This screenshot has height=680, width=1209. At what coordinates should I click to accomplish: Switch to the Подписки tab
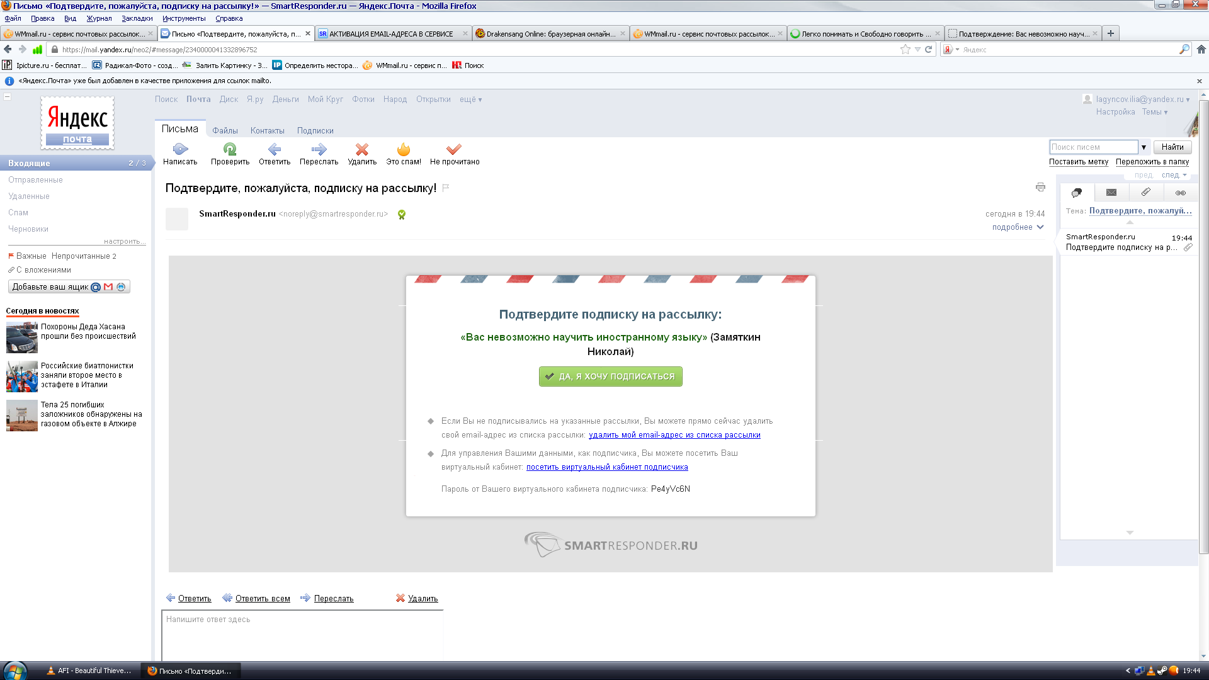315,131
